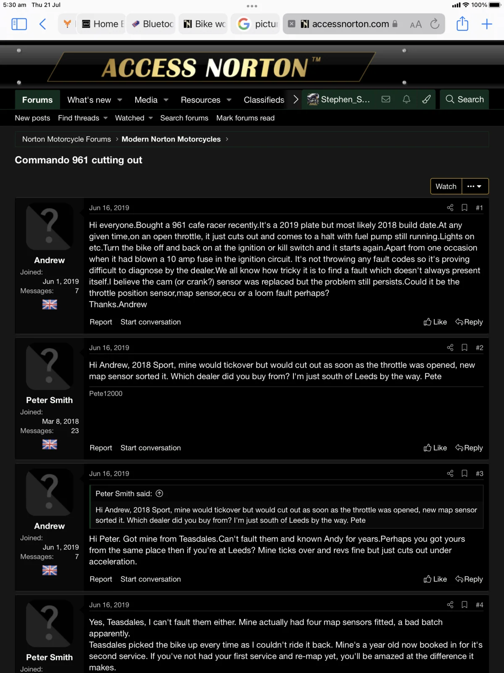
Task: Click the paintbrush style chooser icon
Action: (426, 99)
